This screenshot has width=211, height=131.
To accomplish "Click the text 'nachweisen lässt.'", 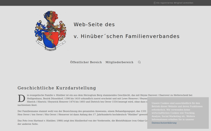I will pyautogui.click(x=27, y=105).
